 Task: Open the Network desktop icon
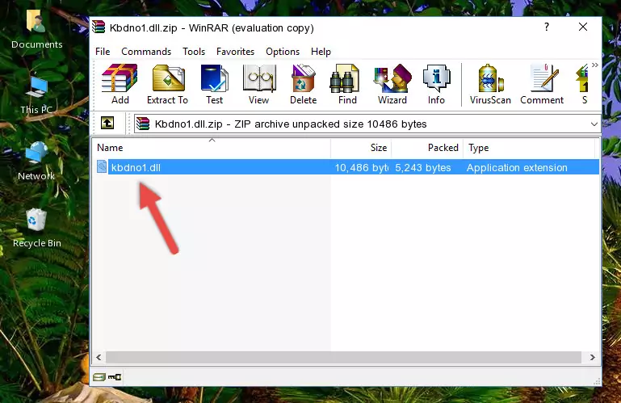[36, 162]
